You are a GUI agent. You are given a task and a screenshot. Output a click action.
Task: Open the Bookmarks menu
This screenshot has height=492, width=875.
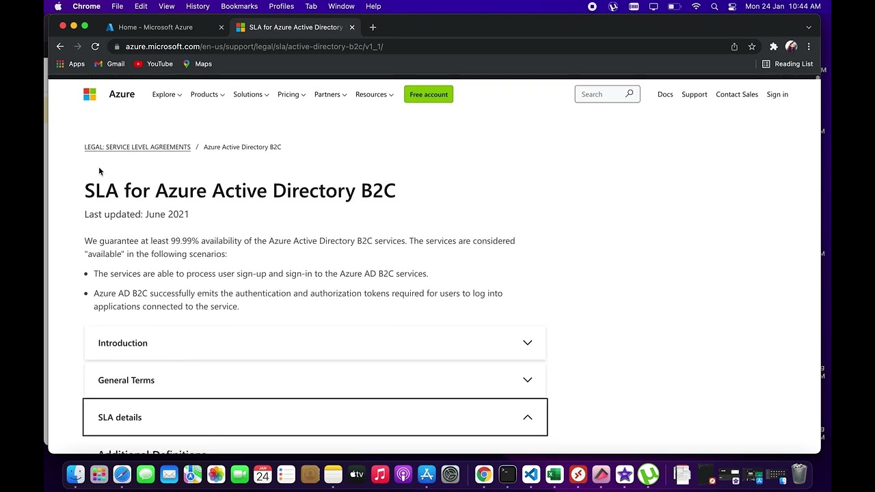coord(239,6)
